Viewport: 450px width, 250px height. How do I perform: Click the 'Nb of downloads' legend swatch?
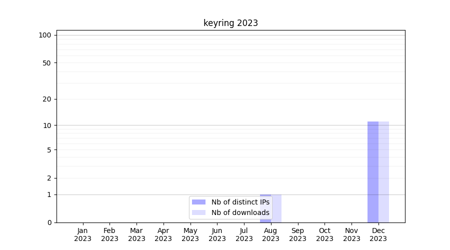198,212
